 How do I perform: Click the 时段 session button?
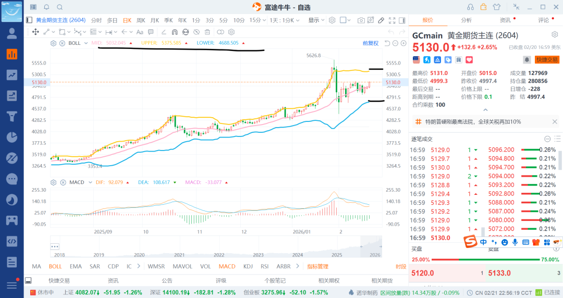click(x=401, y=266)
